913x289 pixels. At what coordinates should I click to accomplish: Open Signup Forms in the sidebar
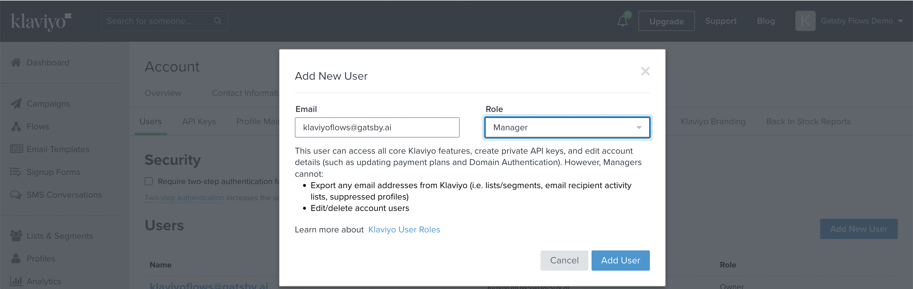pyautogui.click(x=53, y=172)
